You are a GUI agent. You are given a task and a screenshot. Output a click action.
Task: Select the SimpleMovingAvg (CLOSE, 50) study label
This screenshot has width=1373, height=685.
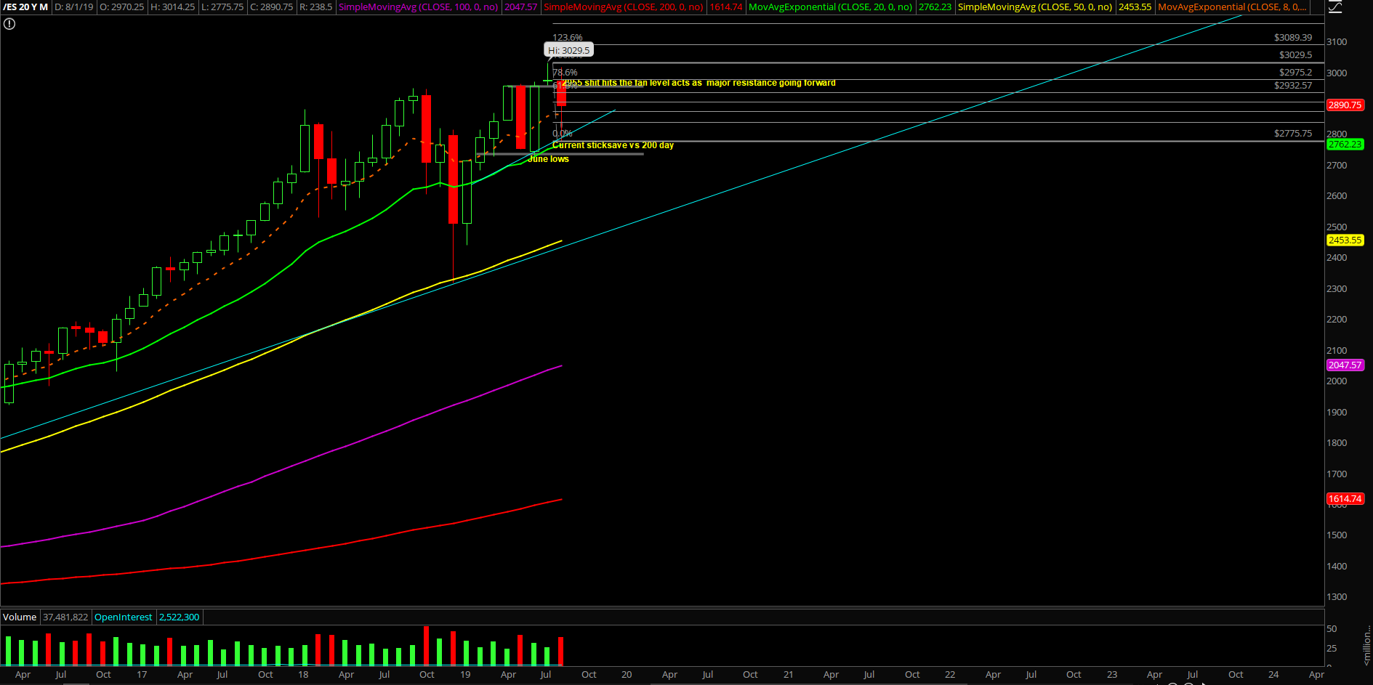click(x=1035, y=7)
